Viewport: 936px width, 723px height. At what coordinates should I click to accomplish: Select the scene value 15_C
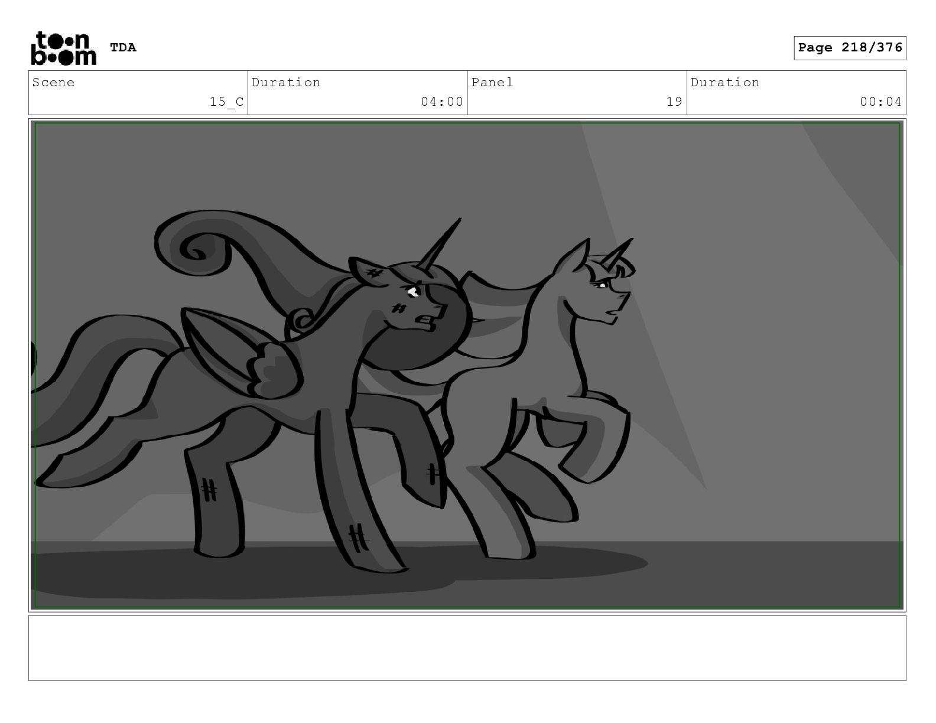(x=226, y=102)
